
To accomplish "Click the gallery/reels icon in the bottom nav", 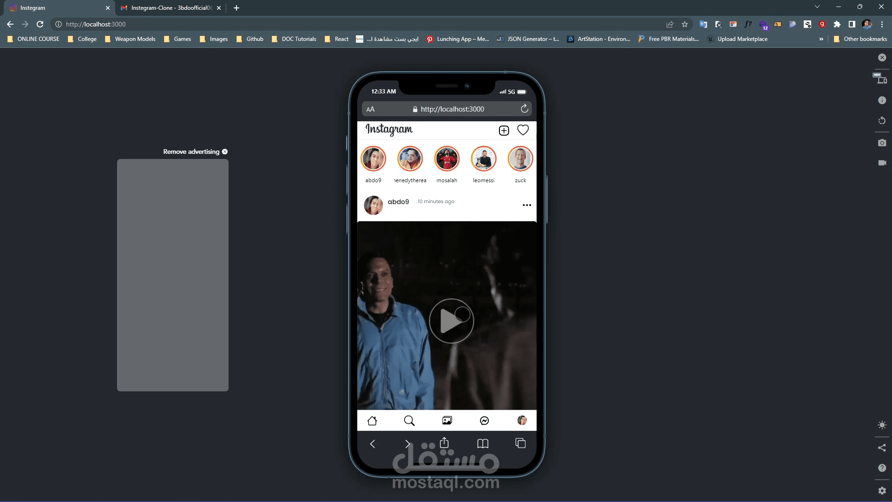I will pos(447,421).
